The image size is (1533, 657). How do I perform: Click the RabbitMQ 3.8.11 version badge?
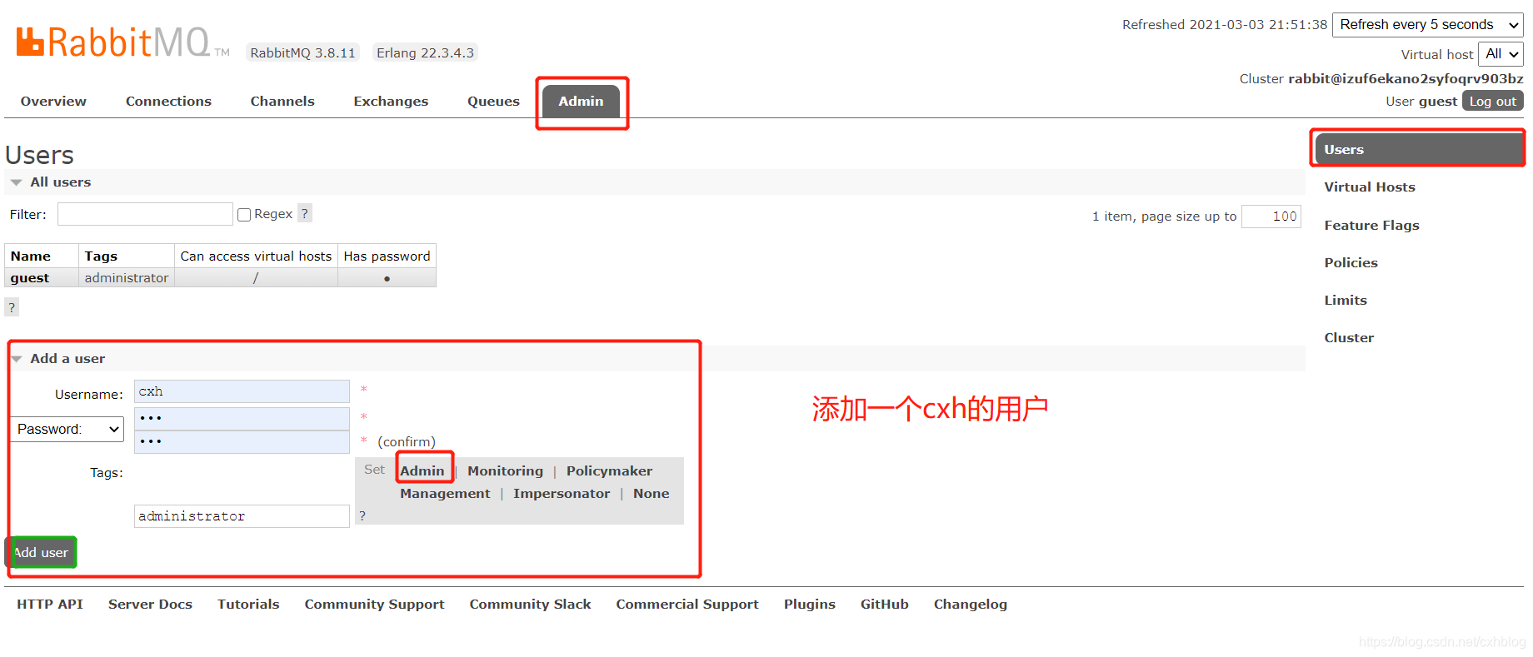coord(303,52)
